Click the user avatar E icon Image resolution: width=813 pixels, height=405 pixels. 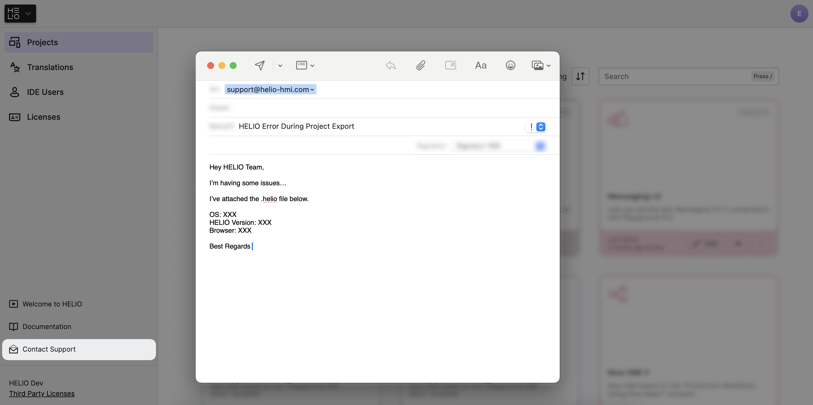click(x=799, y=14)
